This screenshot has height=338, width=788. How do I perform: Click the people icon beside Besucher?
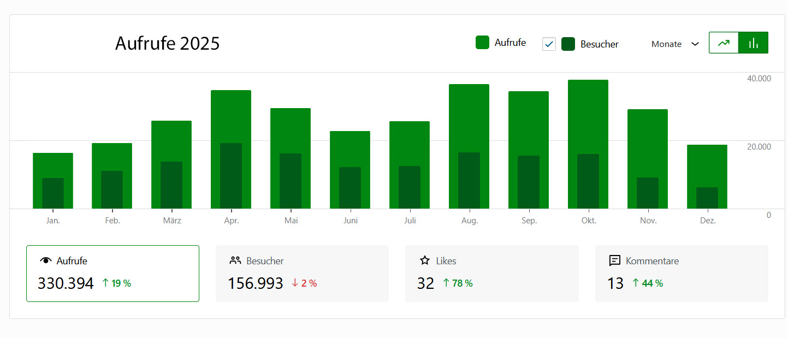pyautogui.click(x=235, y=260)
